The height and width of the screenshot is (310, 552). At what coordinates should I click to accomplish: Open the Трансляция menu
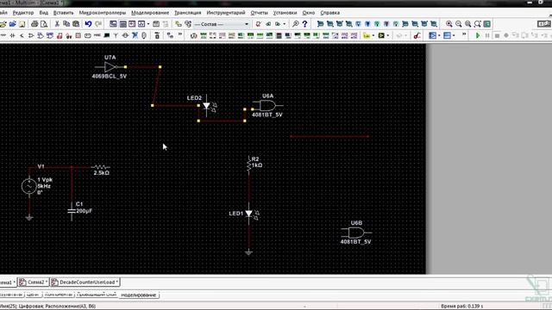tap(188, 13)
